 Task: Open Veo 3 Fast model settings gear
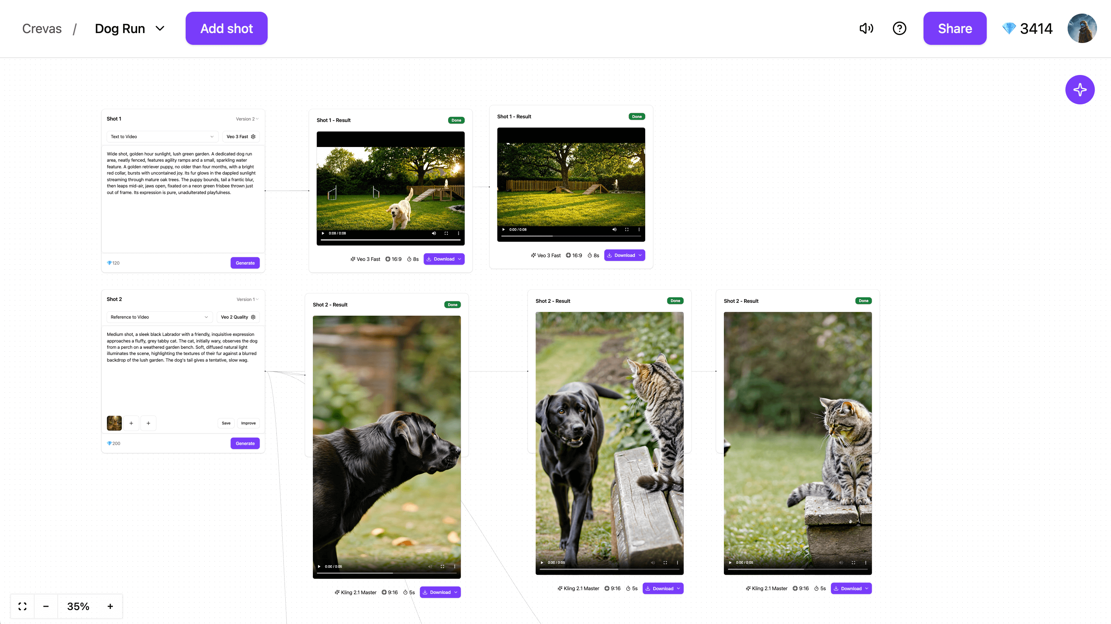253,137
